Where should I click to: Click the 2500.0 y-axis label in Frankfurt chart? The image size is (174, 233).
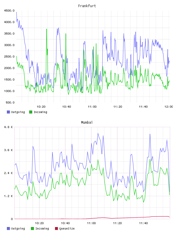9,57
